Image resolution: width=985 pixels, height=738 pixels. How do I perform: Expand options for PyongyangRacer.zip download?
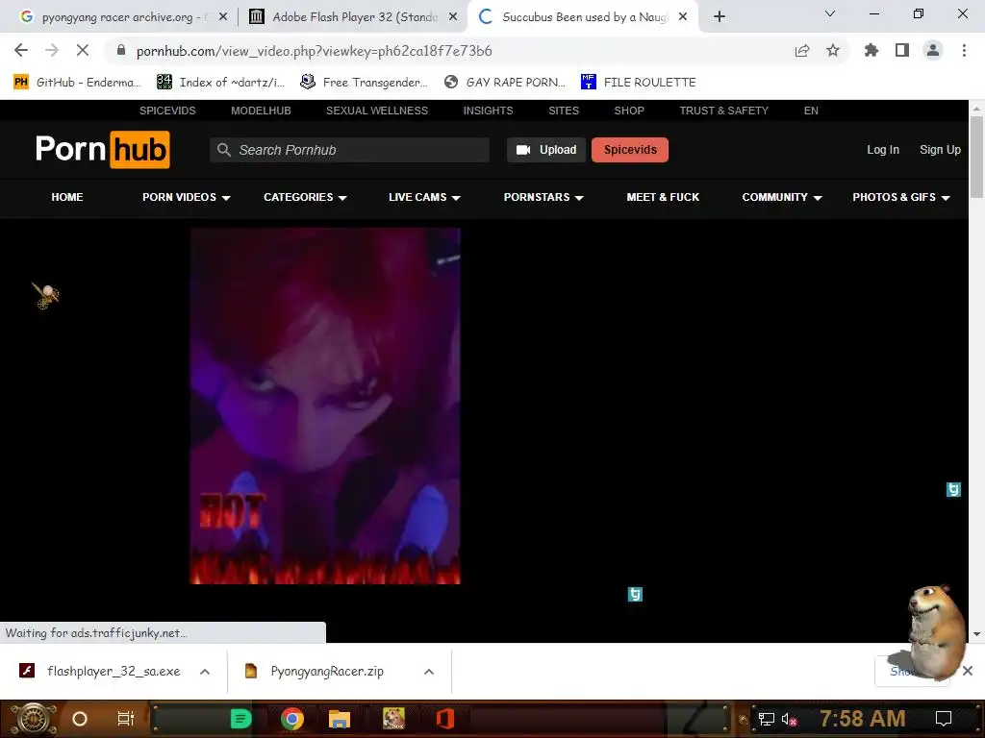[429, 672]
